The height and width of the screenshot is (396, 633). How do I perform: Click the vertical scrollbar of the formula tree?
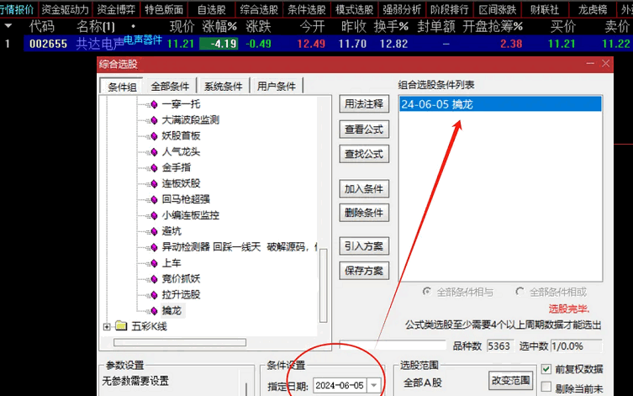coord(323,286)
